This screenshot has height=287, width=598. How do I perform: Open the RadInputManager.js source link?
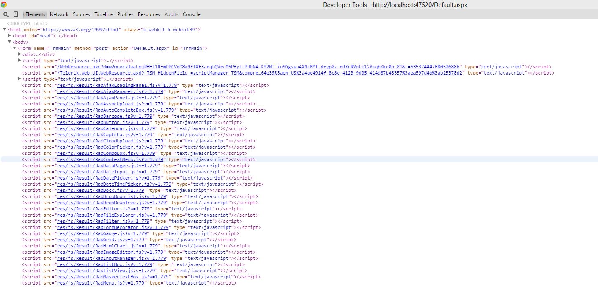112,258
